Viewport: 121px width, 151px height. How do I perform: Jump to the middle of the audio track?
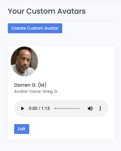click(67, 109)
